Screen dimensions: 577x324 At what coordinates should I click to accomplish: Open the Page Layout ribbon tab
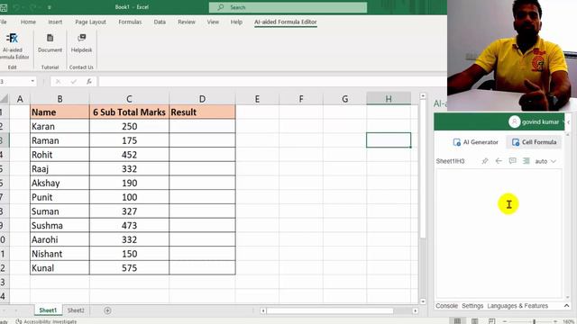pos(90,22)
